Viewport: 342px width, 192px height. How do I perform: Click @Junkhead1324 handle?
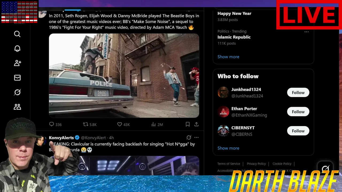[x=247, y=96]
